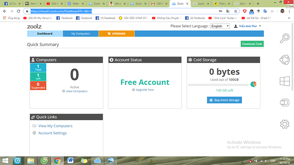The width and height of the screenshot is (294, 165).
Task: Open the Ứng dụng apps bookmark
Action: click(x=11, y=18)
